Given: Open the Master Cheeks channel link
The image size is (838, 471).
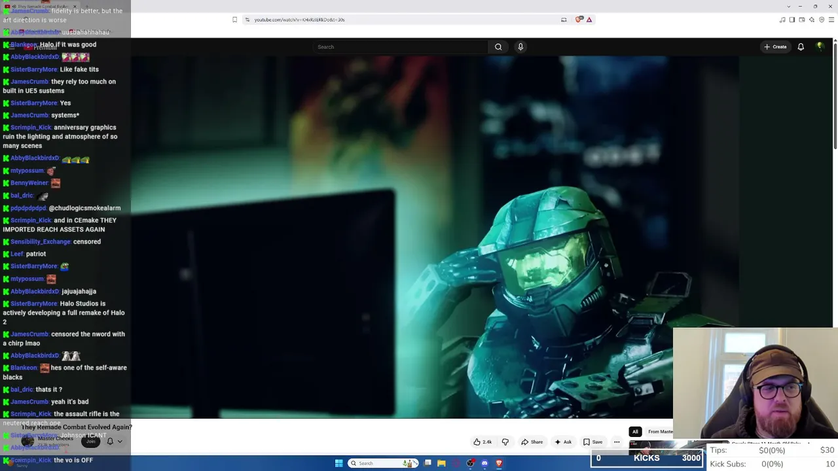Looking at the screenshot, I should [56, 438].
